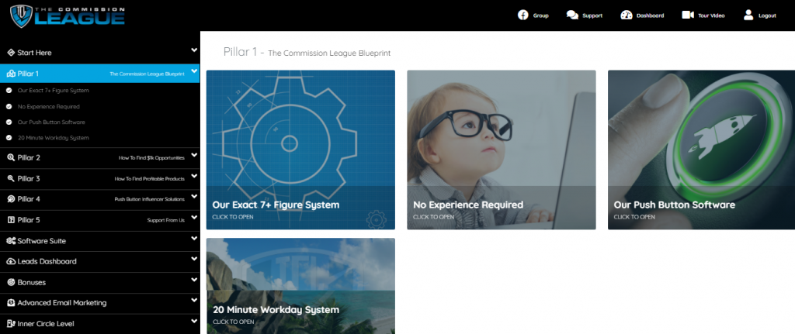Select the Start Here sidebar label
795x334 pixels.
pos(34,53)
